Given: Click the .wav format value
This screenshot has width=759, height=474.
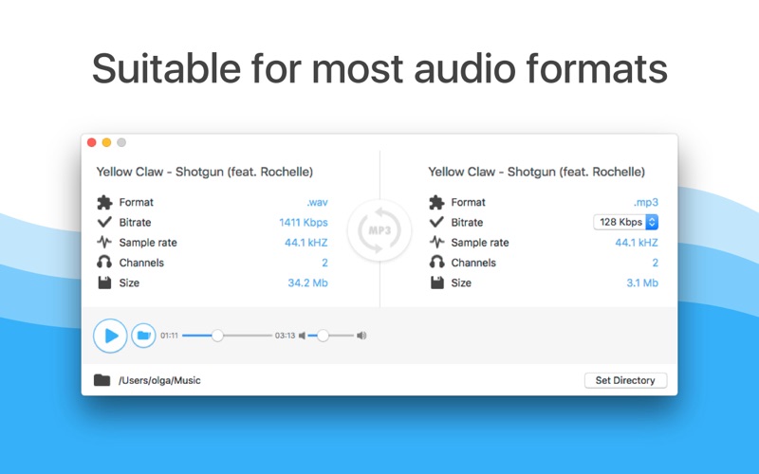Looking at the screenshot, I should tap(317, 202).
